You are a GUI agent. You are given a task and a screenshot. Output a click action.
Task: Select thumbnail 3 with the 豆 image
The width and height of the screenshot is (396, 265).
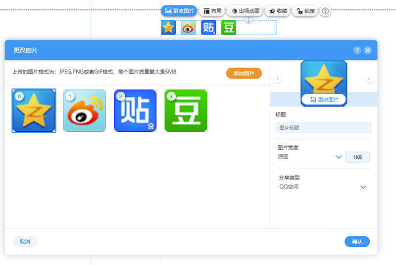click(x=186, y=111)
